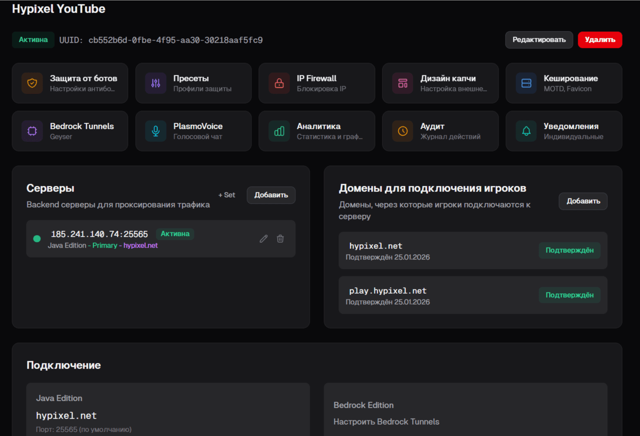Open the Настроить Bedrock Tunnels link
640x436 pixels.
click(386, 422)
